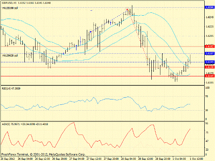Click the 1.6225 price axis label
215x161 pixels.
(210, 26)
